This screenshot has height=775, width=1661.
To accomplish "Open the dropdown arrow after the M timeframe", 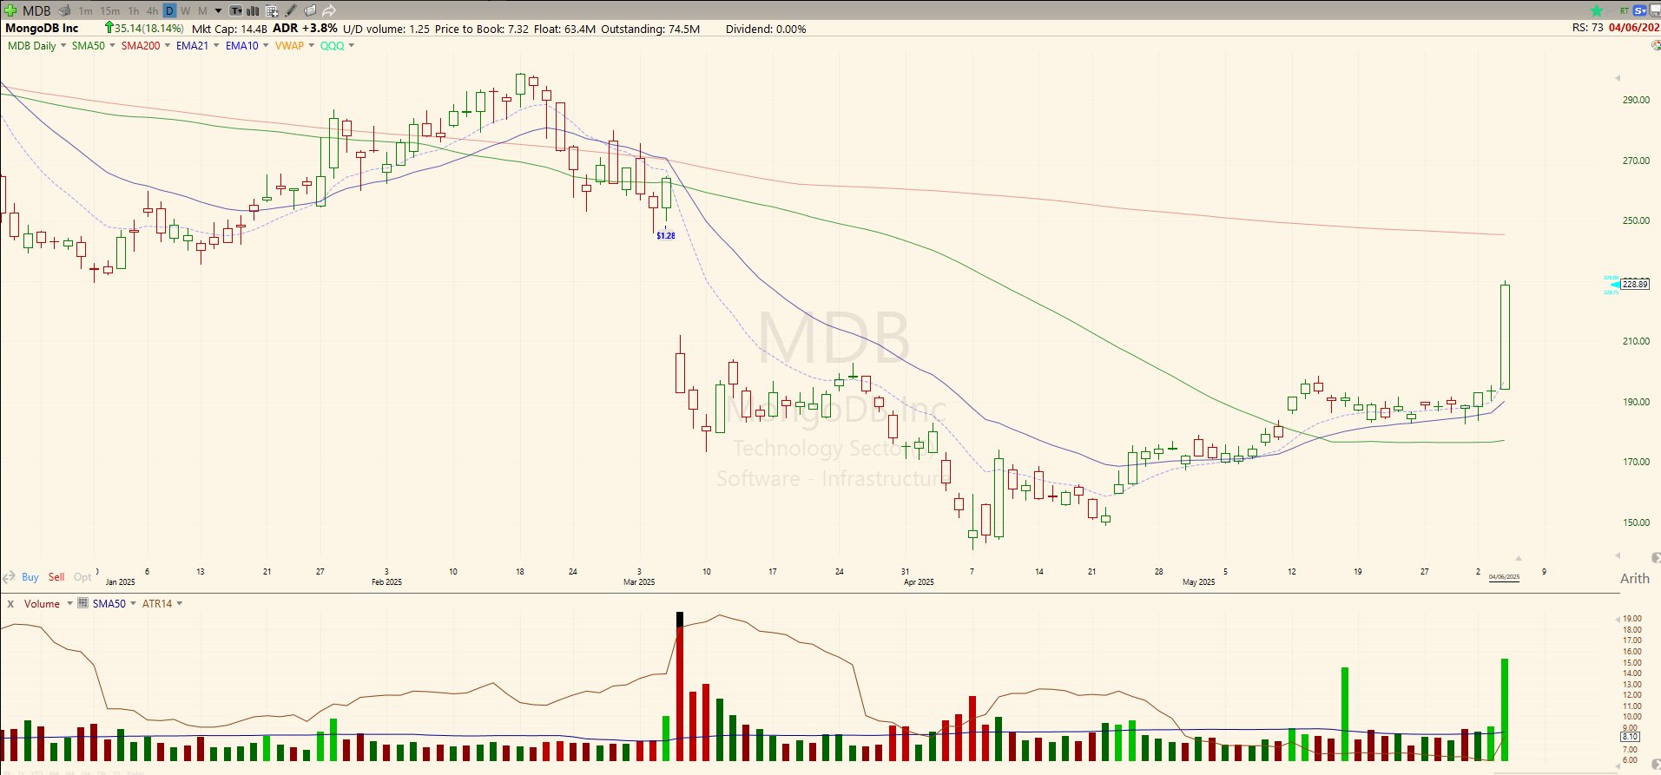I will coord(218,10).
